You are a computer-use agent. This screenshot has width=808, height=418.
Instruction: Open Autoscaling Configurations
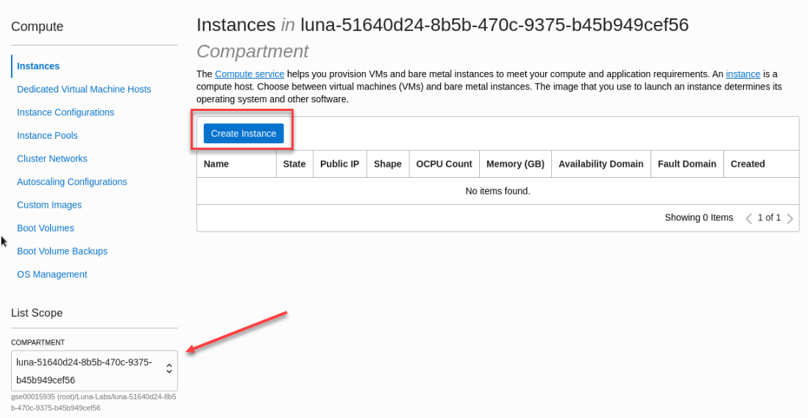click(72, 181)
